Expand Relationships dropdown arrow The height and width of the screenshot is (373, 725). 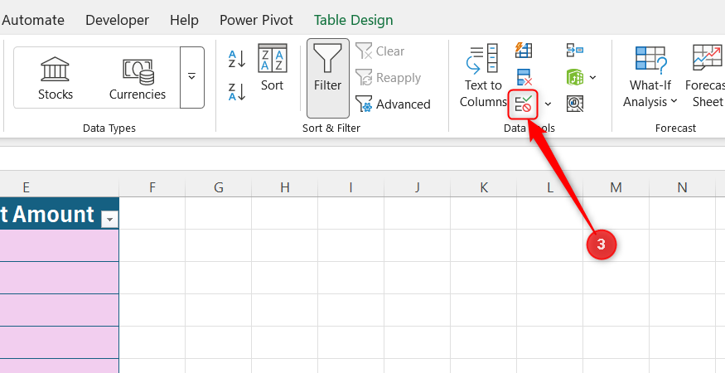coord(592,77)
